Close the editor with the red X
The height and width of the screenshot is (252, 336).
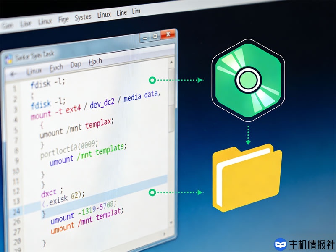[168, 34]
